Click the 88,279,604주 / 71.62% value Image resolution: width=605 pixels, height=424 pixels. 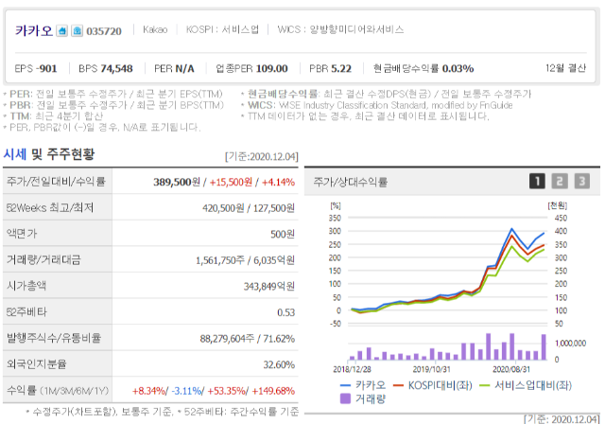tap(248, 339)
